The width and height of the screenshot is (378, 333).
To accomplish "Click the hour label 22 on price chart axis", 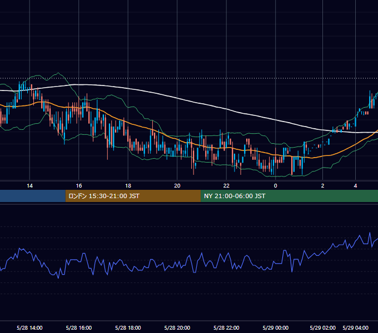I will 226,186.
